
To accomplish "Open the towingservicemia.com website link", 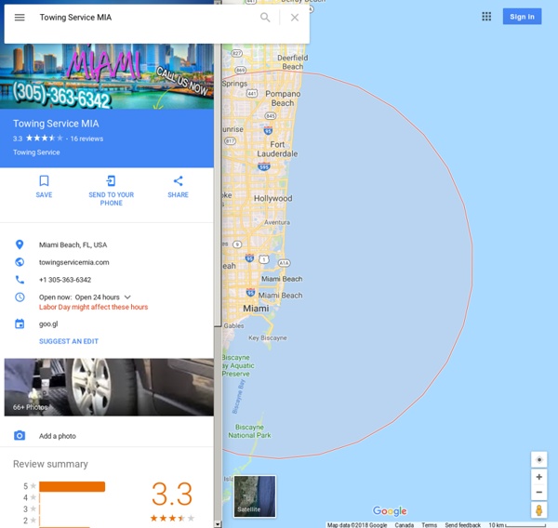I will pos(74,262).
